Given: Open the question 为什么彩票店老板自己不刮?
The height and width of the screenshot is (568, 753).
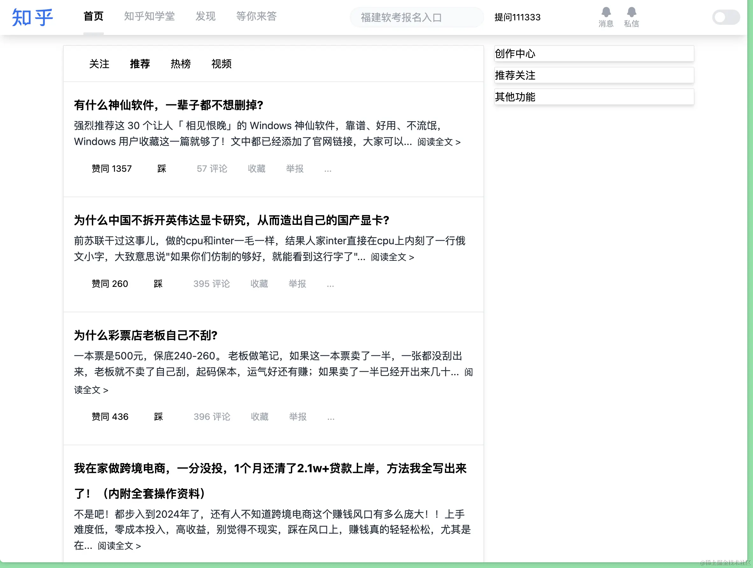Looking at the screenshot, I should click(146, 335).
